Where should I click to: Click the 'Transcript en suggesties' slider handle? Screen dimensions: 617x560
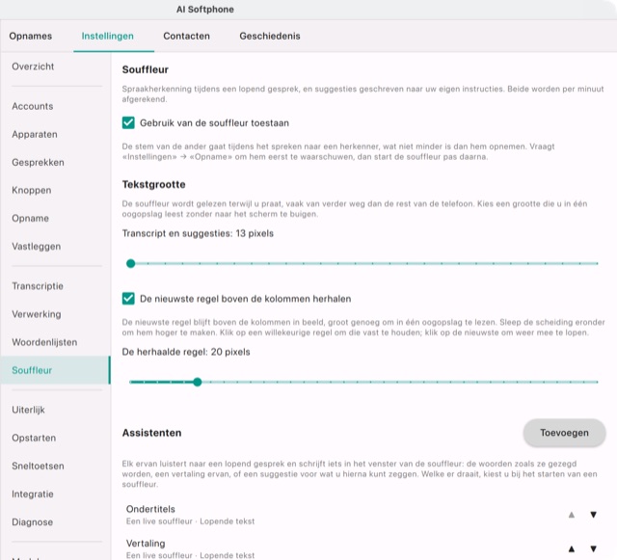131,263
